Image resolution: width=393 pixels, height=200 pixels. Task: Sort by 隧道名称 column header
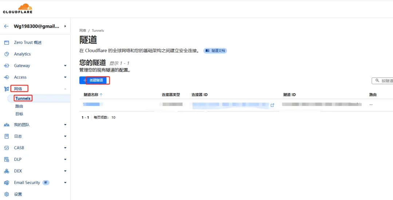tap(93, 95)
